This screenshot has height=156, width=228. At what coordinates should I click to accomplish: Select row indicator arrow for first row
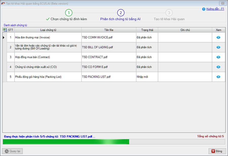click(x=4, y=38)
